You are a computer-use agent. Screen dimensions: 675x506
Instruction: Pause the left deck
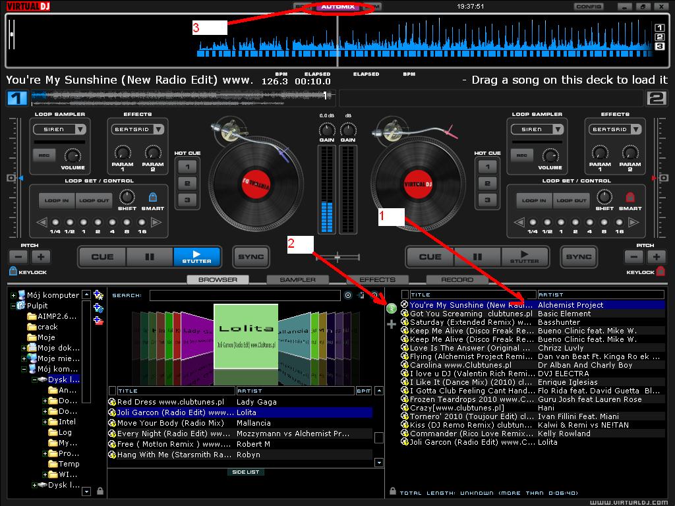pyautogui.click(x=150, y=257)
